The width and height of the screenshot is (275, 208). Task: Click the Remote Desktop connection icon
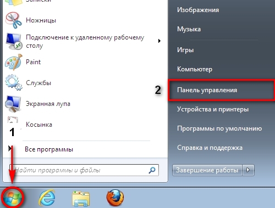[13, 41]
